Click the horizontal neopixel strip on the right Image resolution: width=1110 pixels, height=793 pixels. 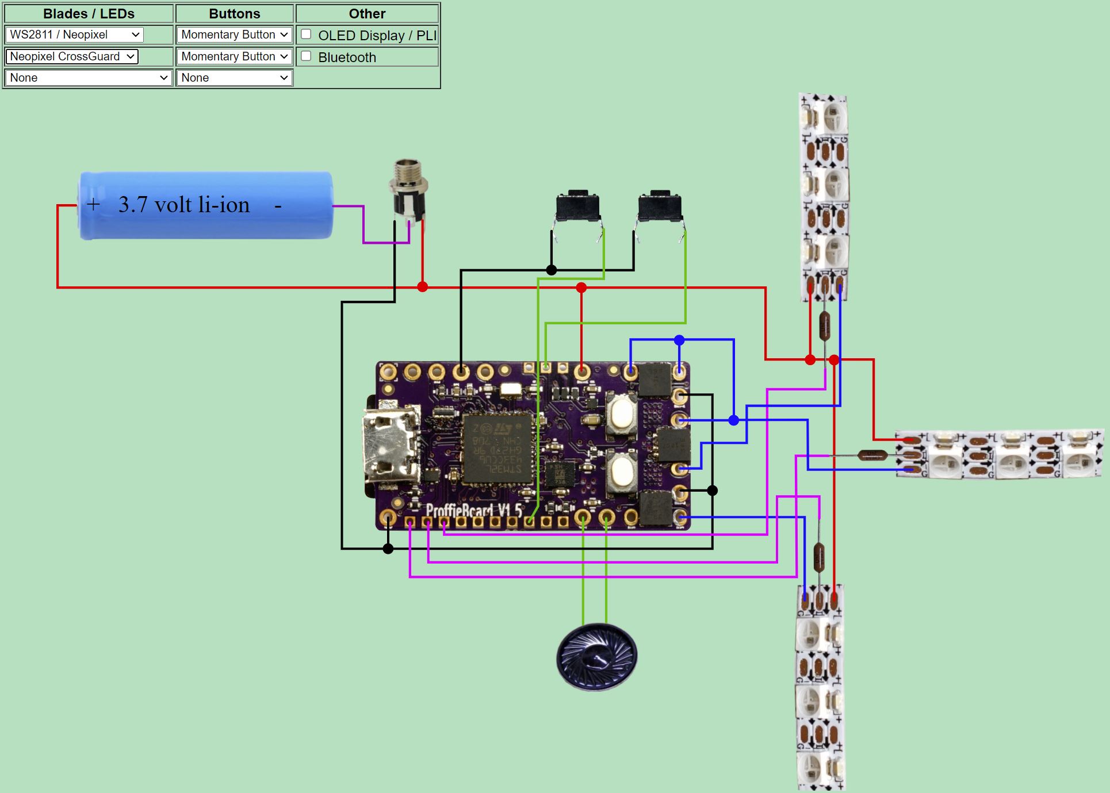pyautogui.click(x=1000, y=454)
